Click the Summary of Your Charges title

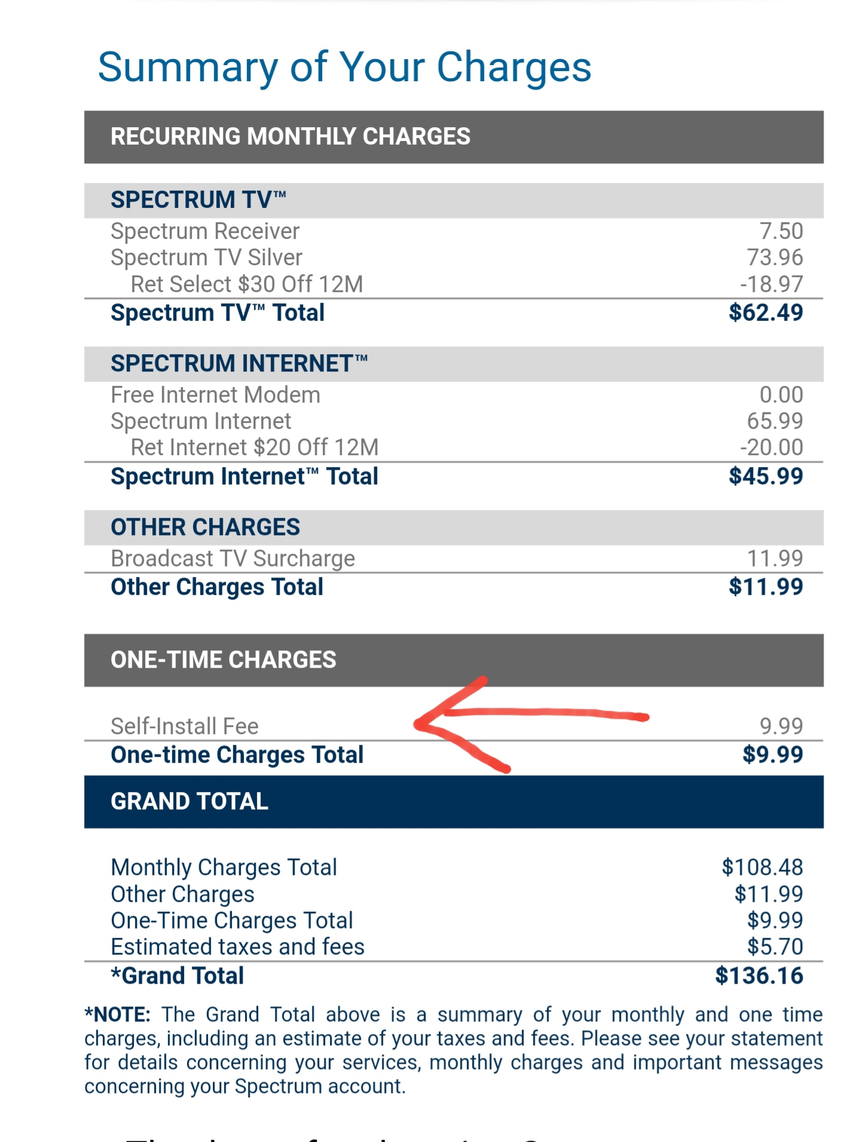[344, 67]
